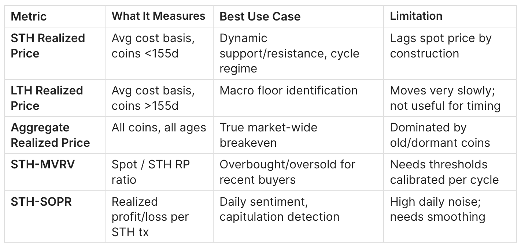This screenshot has height=246, width=521.
Task: Click 'Dominated by old/dormant coins' cell
Action: [x=440, y=135]
